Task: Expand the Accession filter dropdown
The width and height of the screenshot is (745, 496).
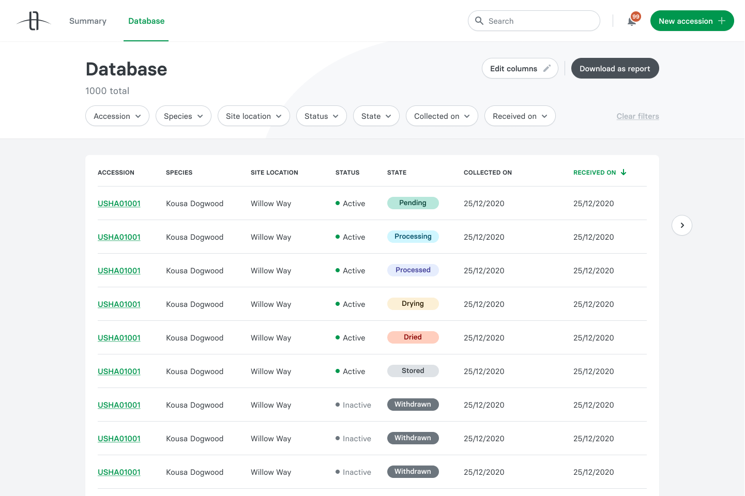Action: 117,116
